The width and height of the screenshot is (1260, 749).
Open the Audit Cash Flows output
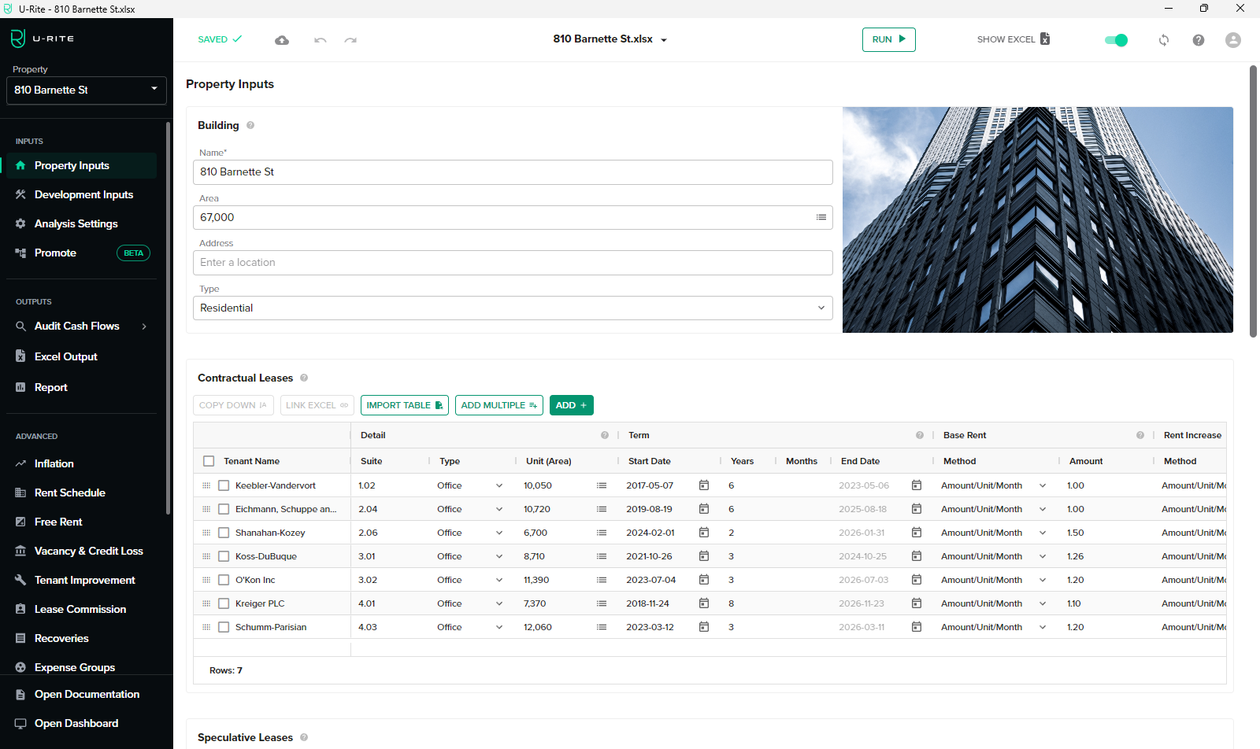76,326
